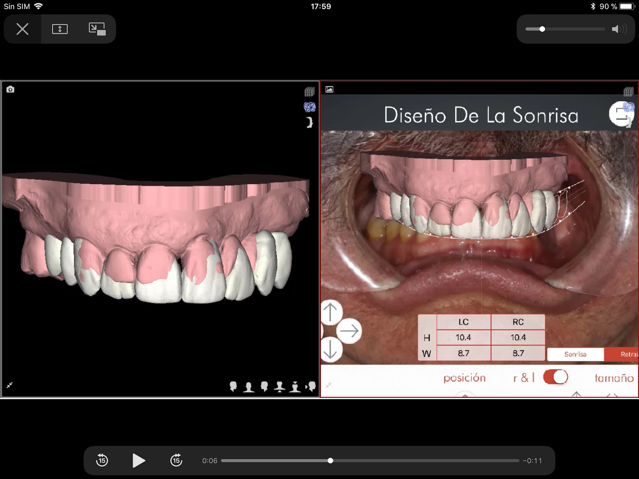The height and width of the screenshot is (479, 639).
Task: Click the tamaño label
Action: click(614, 378)
